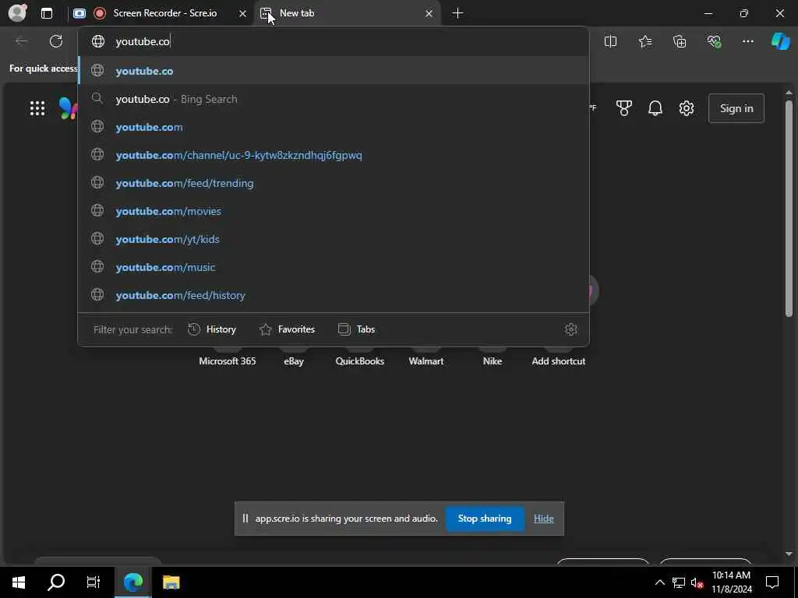Select youtube.com/music suggestion
Screen dimensions: 798x598
pos(334,267)
